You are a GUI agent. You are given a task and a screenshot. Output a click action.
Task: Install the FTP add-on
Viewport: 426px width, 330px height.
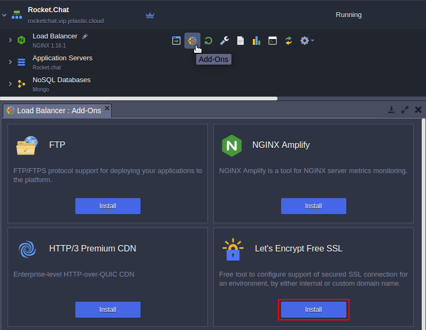coord(108,206)
